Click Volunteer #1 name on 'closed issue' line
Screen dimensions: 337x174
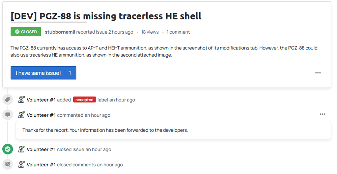coord(41,149)
